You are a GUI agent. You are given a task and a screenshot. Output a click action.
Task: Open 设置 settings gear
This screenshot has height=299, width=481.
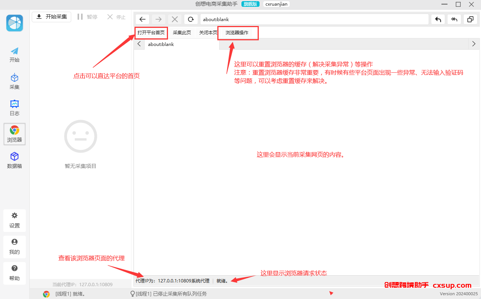tap(14, 220)
